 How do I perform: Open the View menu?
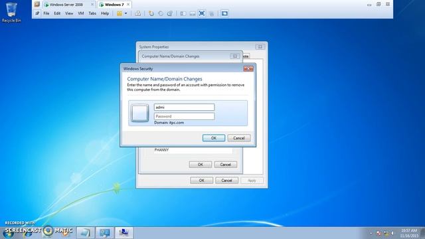(69, 13)
